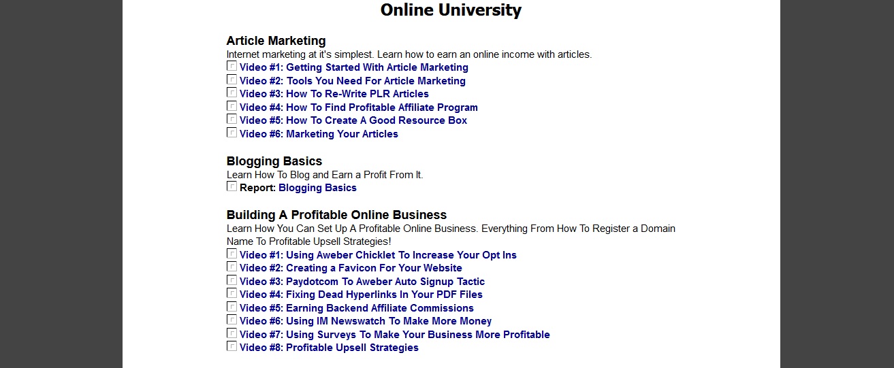Tick checkbox beside Blogging Basics report
The width and height of the screenshot is (894, 368).
(232, 186)
